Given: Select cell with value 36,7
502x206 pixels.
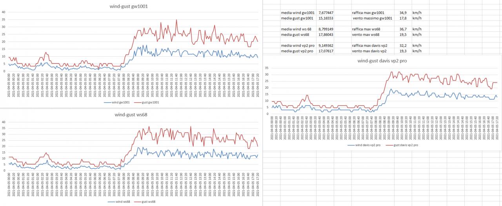Looking at the screenshot, I should 403,29.
